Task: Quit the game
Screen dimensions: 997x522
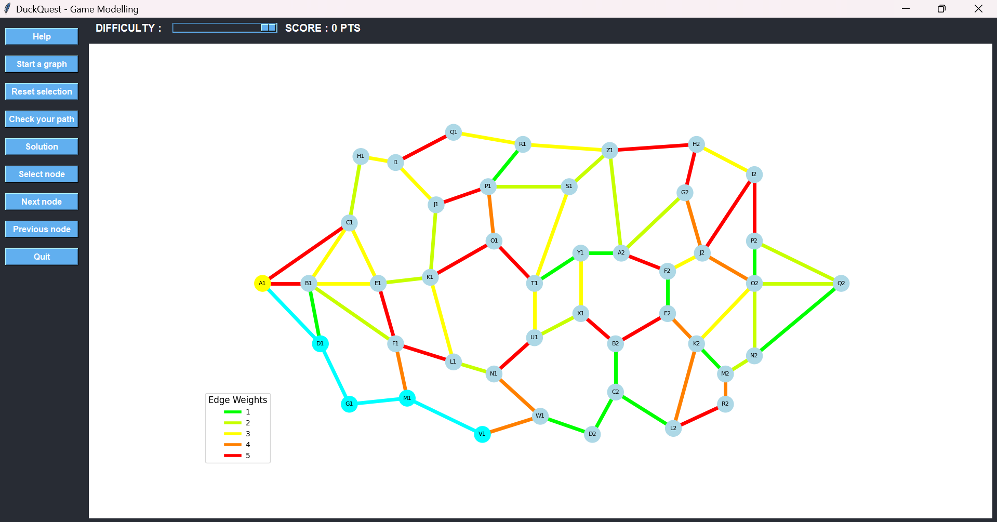Action: click(x=42, y=257)
